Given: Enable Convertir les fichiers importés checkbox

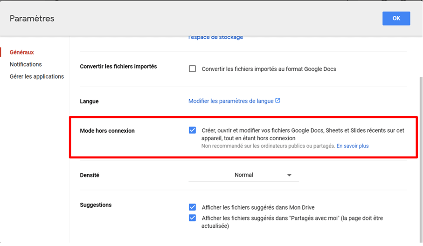Looking at the screenshot, I should point(192,68).
